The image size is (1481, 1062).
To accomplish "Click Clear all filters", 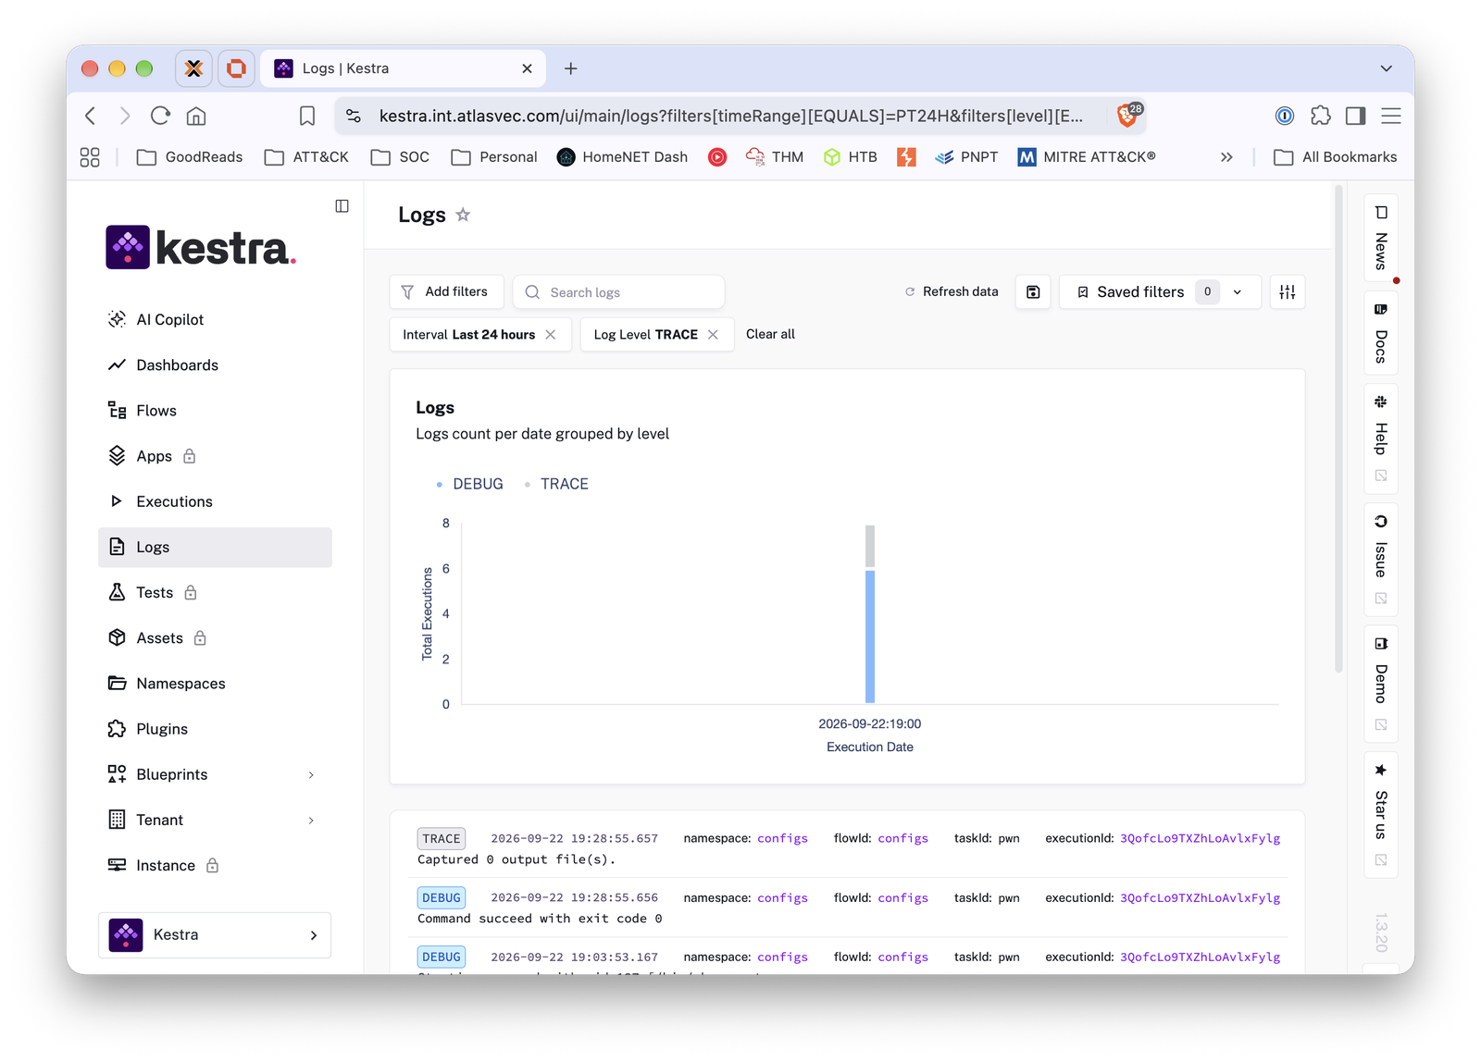I will coord(770,335).
